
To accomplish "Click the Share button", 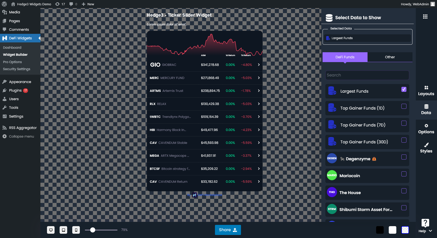I will (x=228, y=230).
